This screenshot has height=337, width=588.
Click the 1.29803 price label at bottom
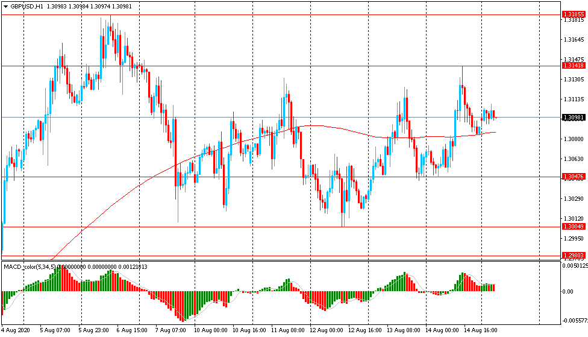pos(573,256)
